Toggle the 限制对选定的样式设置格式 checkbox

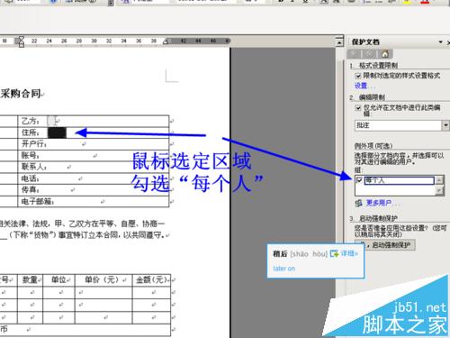(x=358, y=76)
